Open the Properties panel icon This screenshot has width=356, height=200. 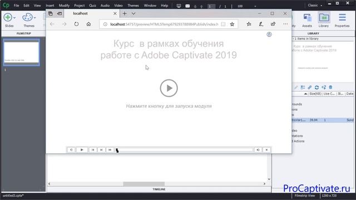342,18
